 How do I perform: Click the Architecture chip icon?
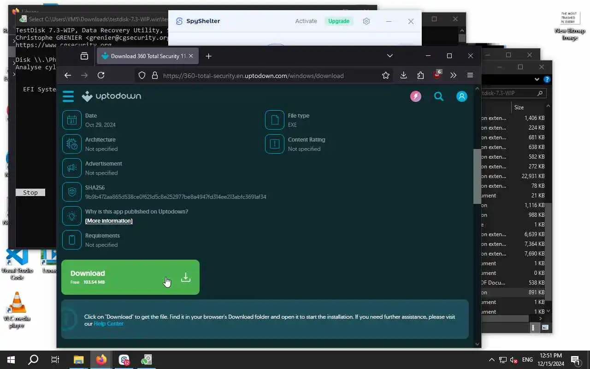pyautogui.click(x=71, y=144)
